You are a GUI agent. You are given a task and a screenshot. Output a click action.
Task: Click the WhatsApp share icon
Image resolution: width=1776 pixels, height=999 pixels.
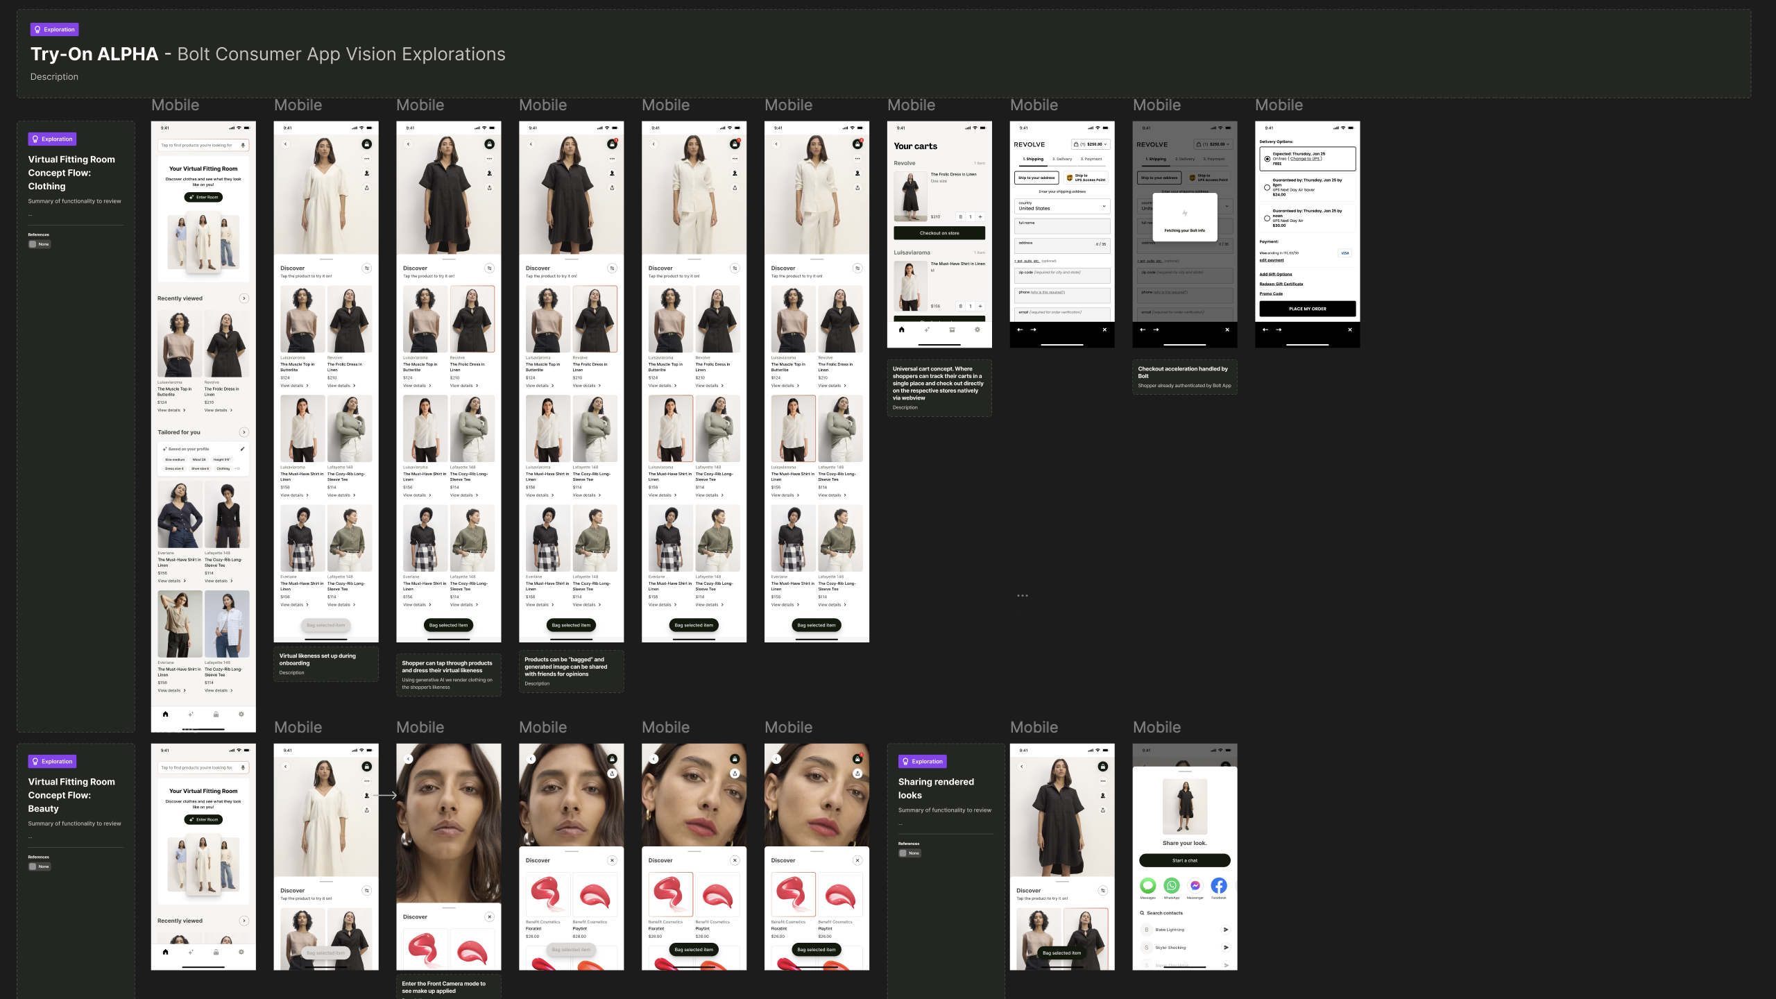(x=1172, y=886)
